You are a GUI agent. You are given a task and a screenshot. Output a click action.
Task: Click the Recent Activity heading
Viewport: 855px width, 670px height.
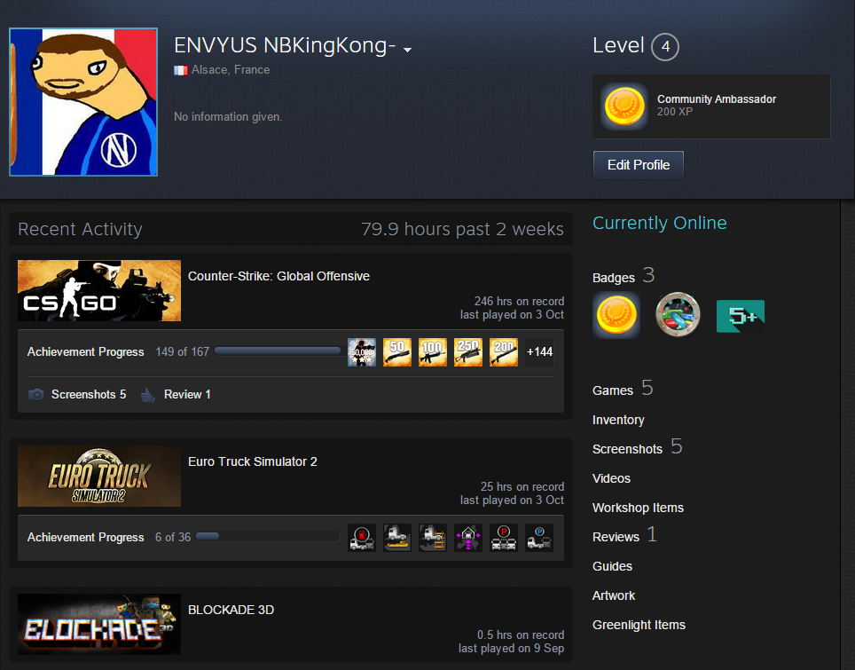pyautogui.click(x=80, y=229)
